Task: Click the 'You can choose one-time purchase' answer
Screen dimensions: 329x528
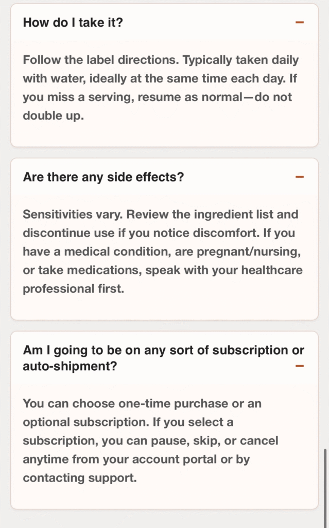Action: tap(142, 403)
